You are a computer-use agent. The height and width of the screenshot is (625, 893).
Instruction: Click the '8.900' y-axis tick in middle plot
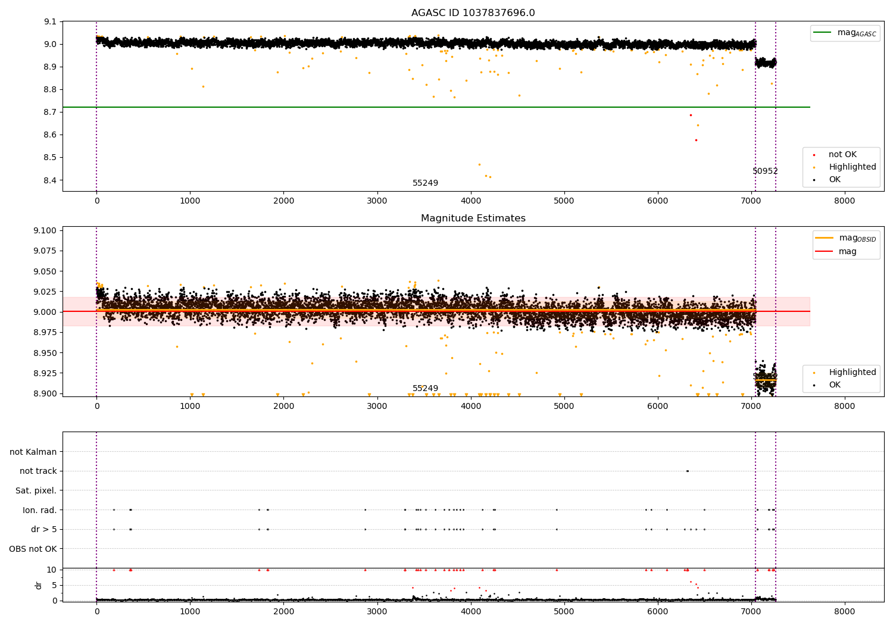[45, 393]
